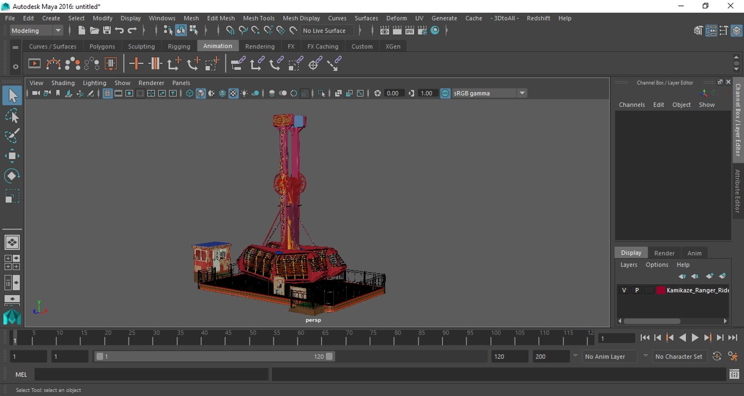Screen dimensions: 744x396
Task: Open the Modeling menu set dropdown
Action: pos(36,30)
